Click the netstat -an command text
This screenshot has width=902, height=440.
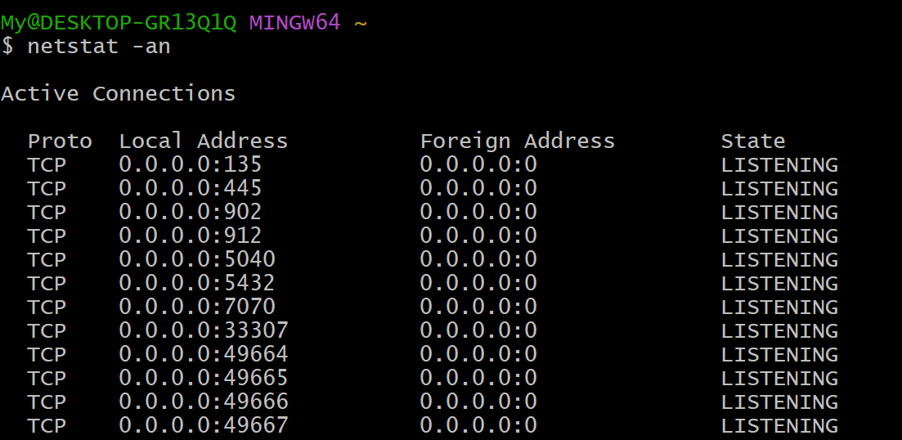click(99, 46)
